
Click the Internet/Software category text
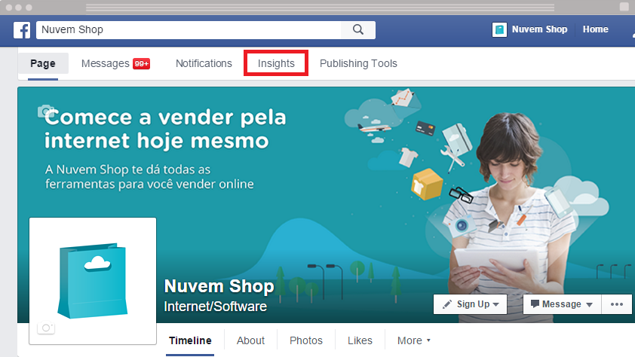coord(216,307)
